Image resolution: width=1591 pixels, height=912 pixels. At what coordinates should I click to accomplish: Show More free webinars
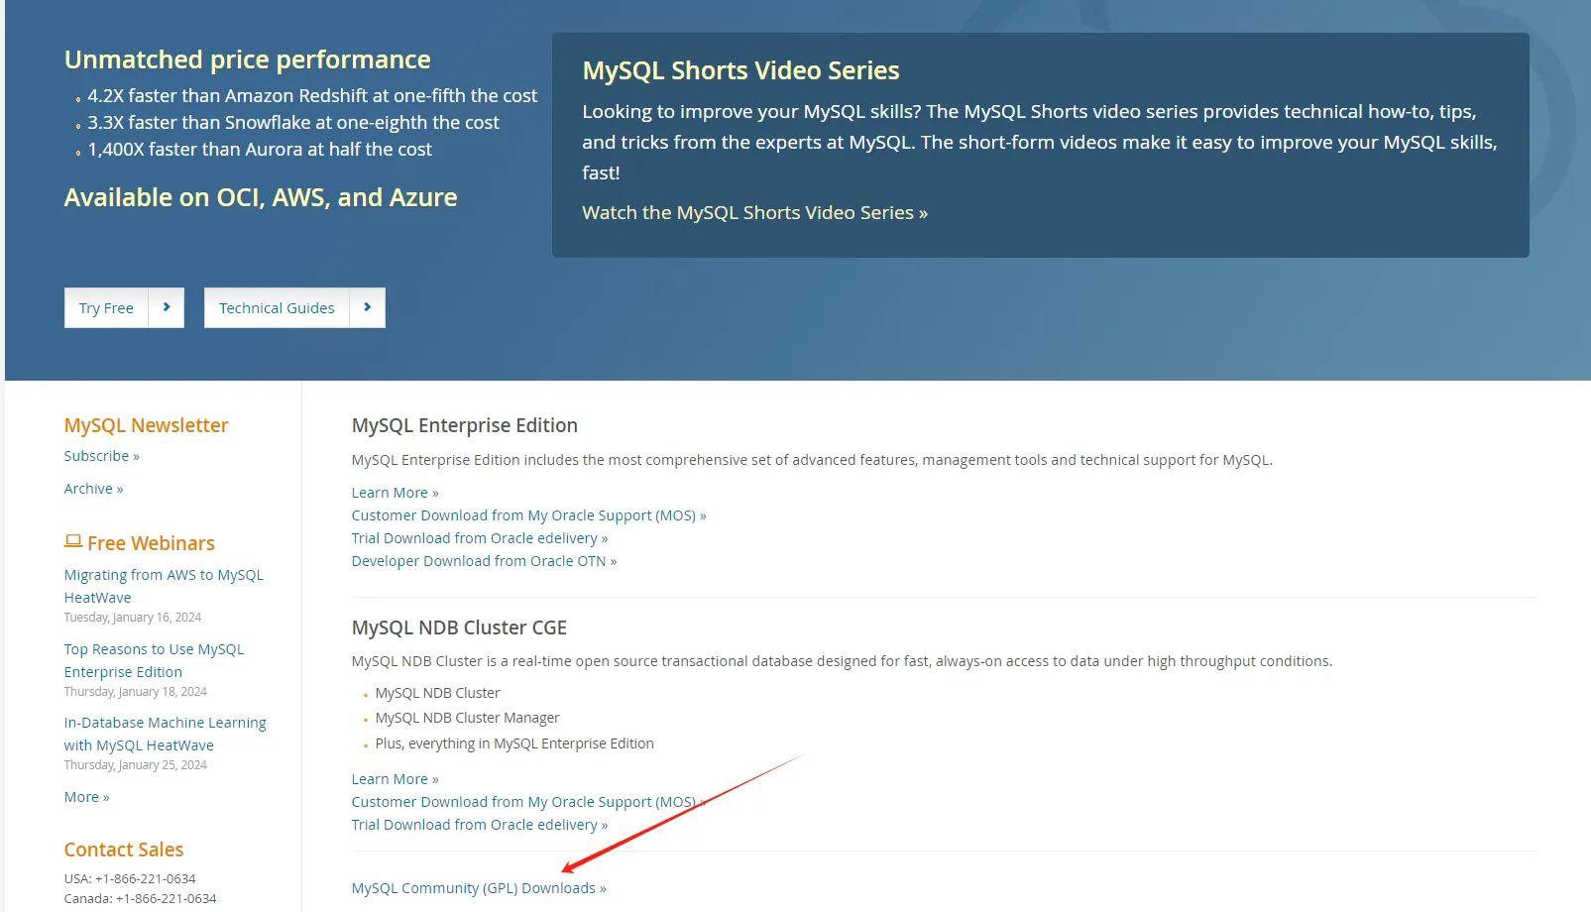coord(86,797)
